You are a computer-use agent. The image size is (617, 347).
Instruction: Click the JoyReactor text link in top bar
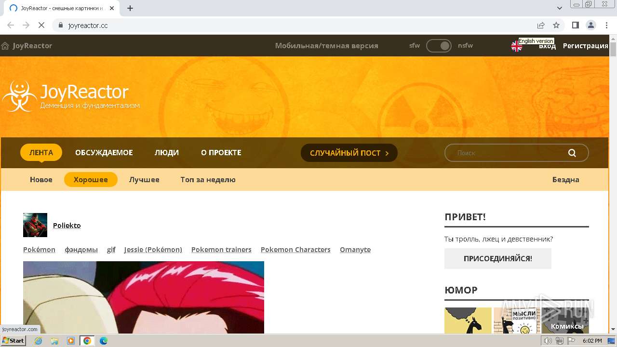[x=32, y=46]
